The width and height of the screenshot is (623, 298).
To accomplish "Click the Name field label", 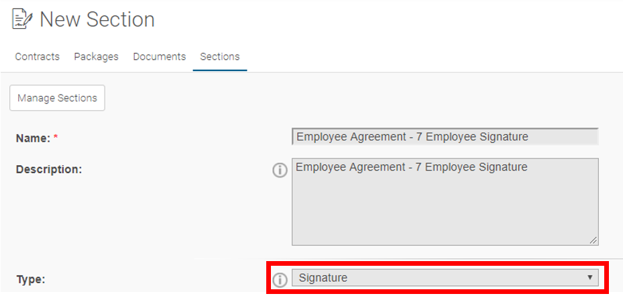I will [33, 138].
